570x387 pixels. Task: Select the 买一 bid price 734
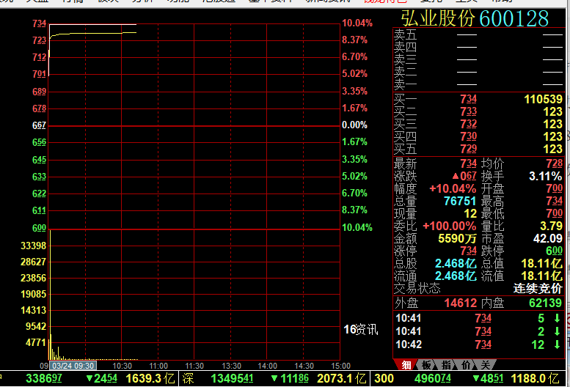click(468, 99)
